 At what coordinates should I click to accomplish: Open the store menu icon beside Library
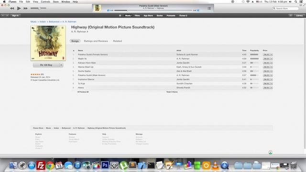coord(290,15)
